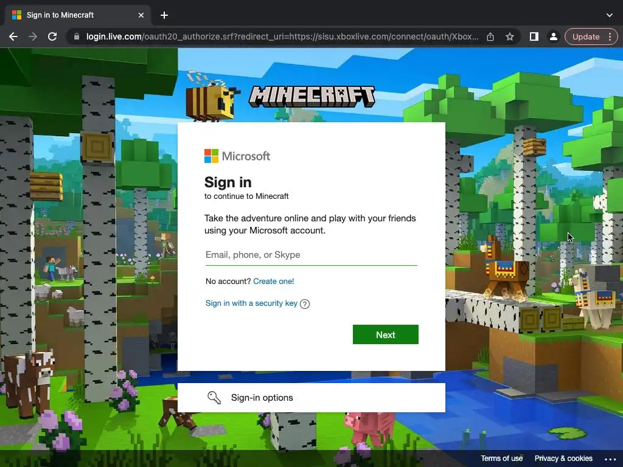Click the Microsoft logo

tap(237, 156)
